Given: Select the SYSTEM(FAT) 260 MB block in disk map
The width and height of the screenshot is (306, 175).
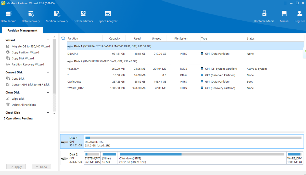Looking at the screenshot, I should (x=92, y=158).
